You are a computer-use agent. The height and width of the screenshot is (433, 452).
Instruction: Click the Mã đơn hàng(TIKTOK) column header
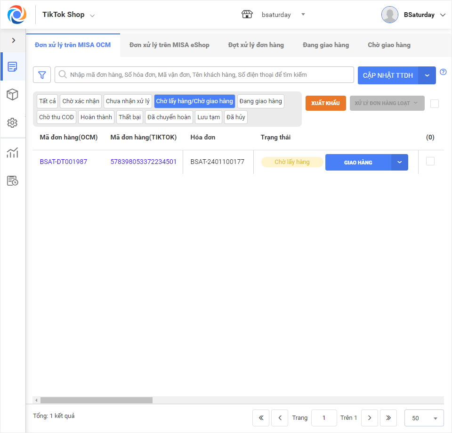pos(144,137)
